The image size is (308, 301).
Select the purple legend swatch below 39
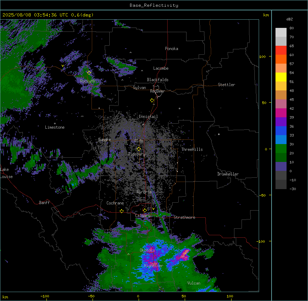point(281,122)
